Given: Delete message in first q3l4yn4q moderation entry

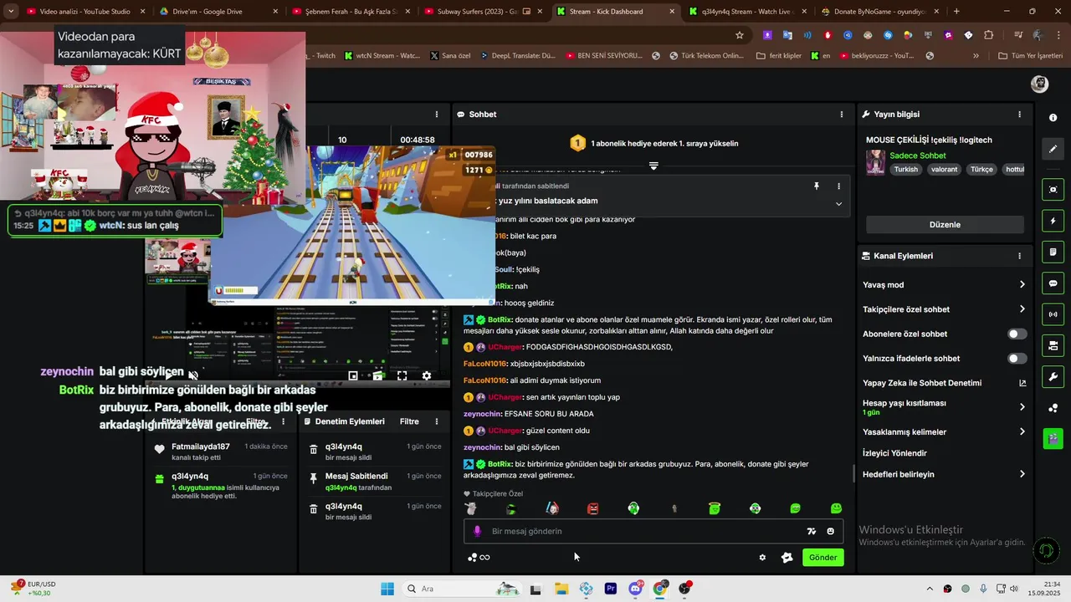Looking at the screenshot, I should (313, 450).
